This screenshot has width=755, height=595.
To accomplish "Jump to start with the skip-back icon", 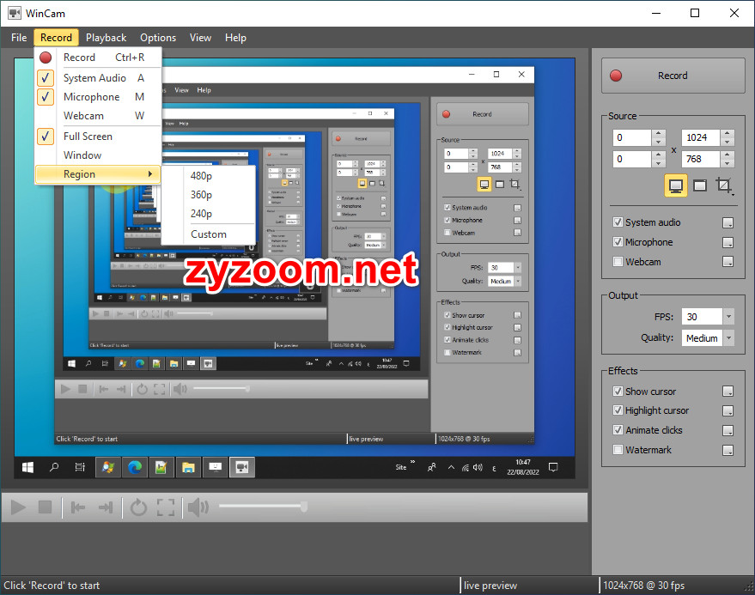I will (x=78, y=507).
